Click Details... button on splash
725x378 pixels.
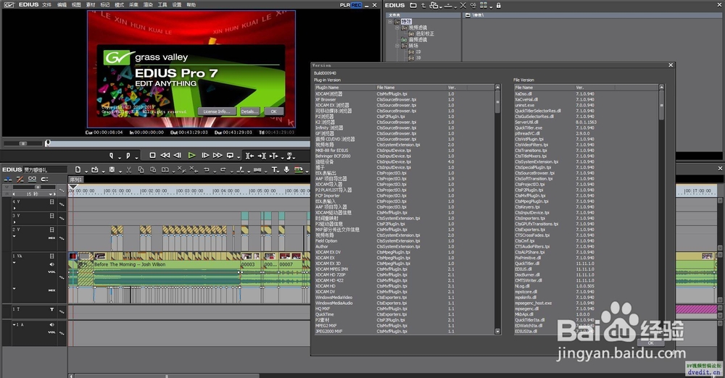[x=249, y=112]
